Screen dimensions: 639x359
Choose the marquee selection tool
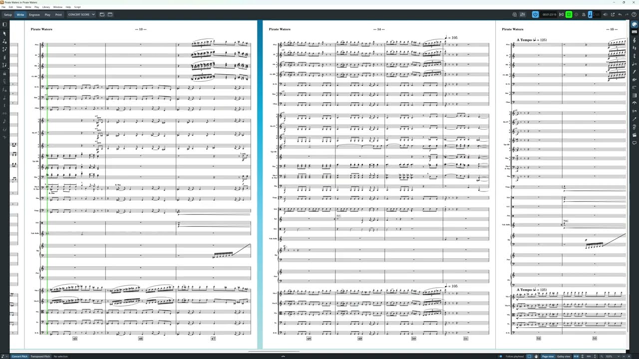coord(529,357)
